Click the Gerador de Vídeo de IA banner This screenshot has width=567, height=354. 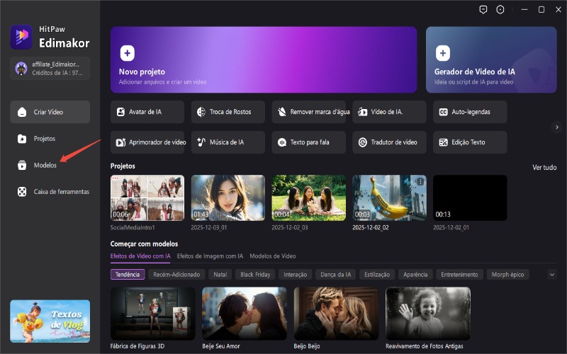tap(491, 59)
